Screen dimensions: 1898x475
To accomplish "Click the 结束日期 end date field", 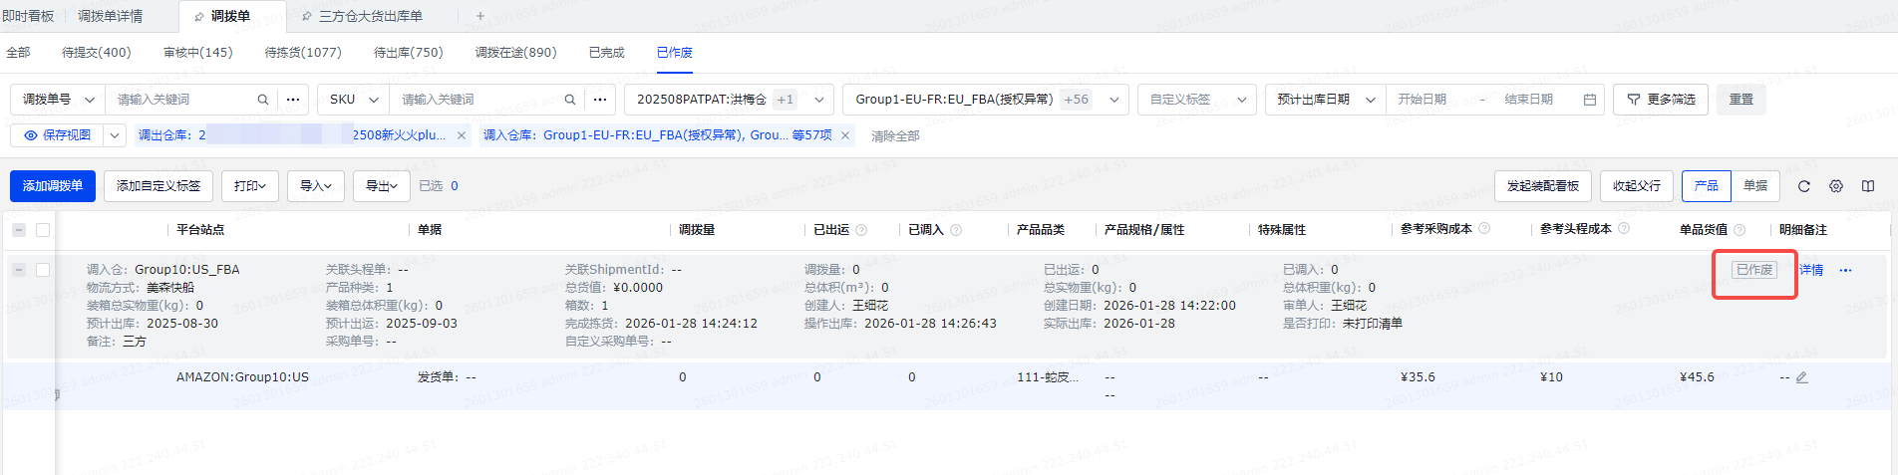I will (1529, 100).
